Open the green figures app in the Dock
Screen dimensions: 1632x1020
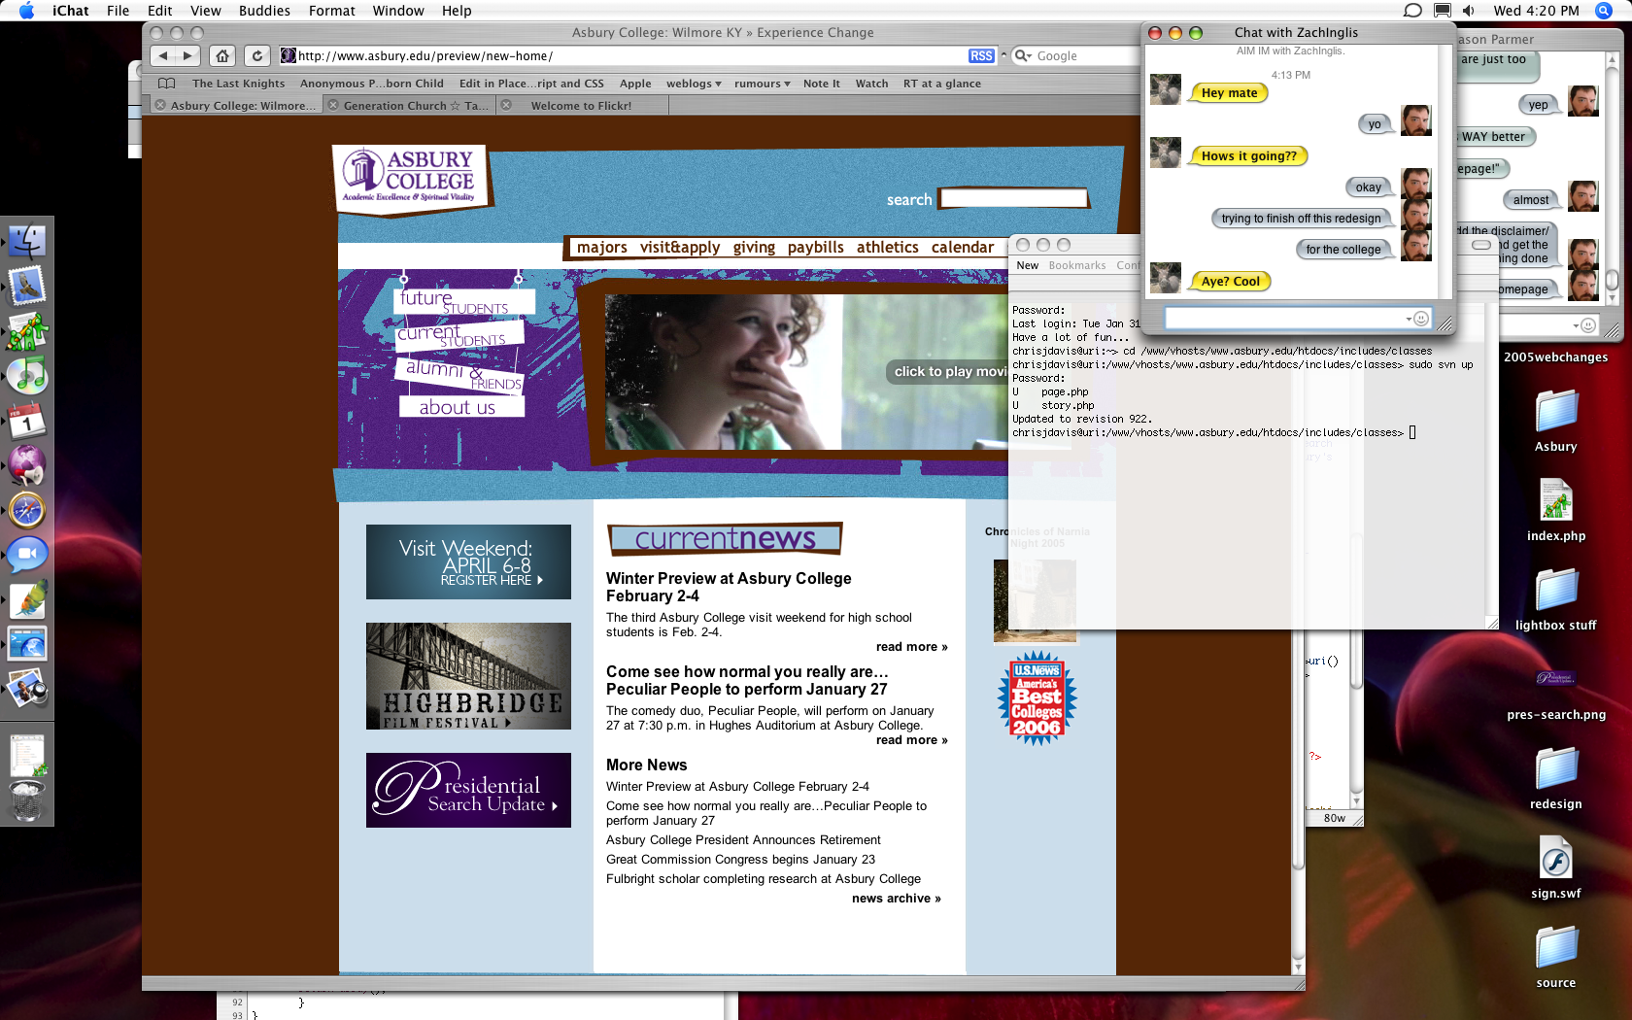click(x=27, y=331)
